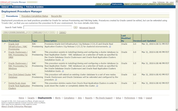Click the Preferences link in top-right header
Screen dimensions: 178x111
click(161, 2)
